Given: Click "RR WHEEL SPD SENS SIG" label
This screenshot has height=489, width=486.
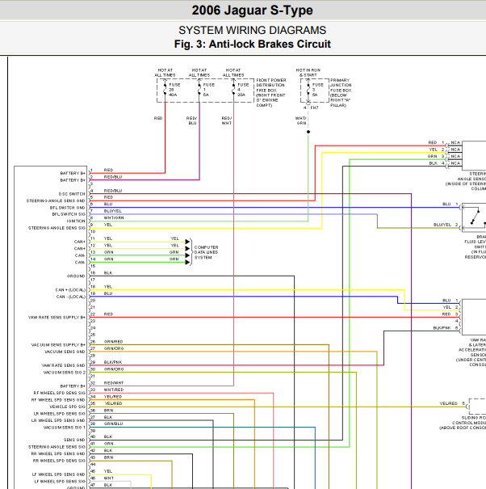Looking at the screenshot, I should pyautogui.click(x=59, y=461).
